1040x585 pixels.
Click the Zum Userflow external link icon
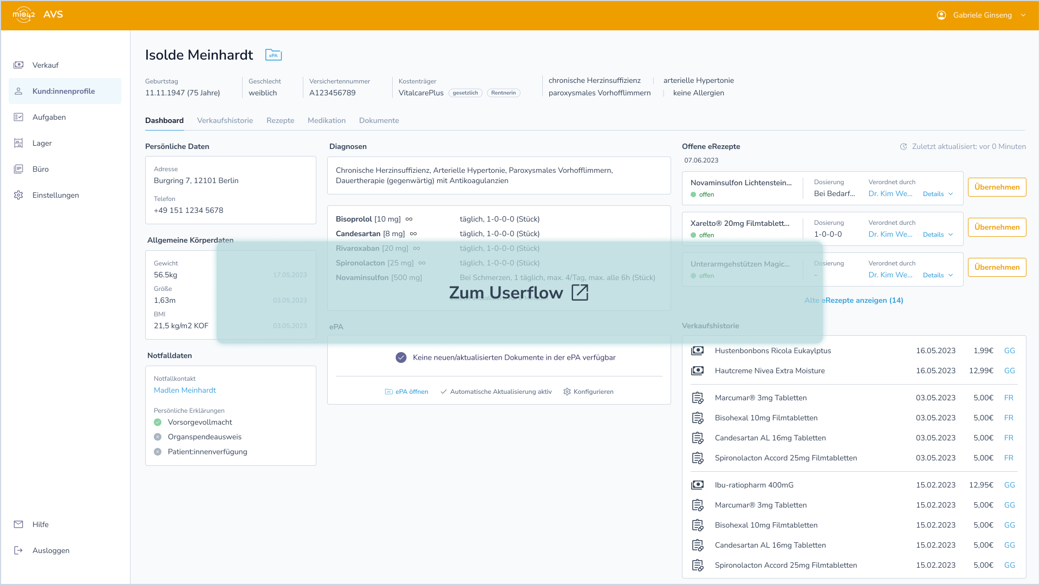tap(580, 292)
